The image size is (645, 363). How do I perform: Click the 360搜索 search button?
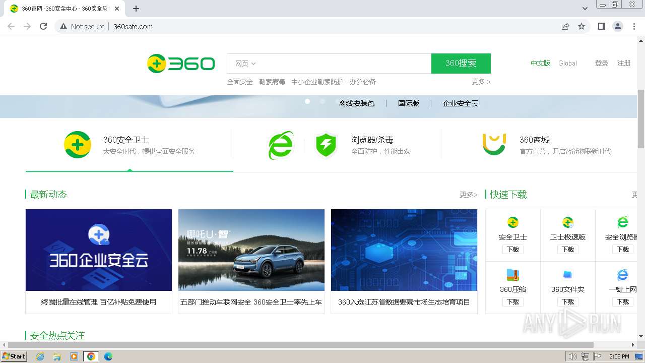pos(461,64)
